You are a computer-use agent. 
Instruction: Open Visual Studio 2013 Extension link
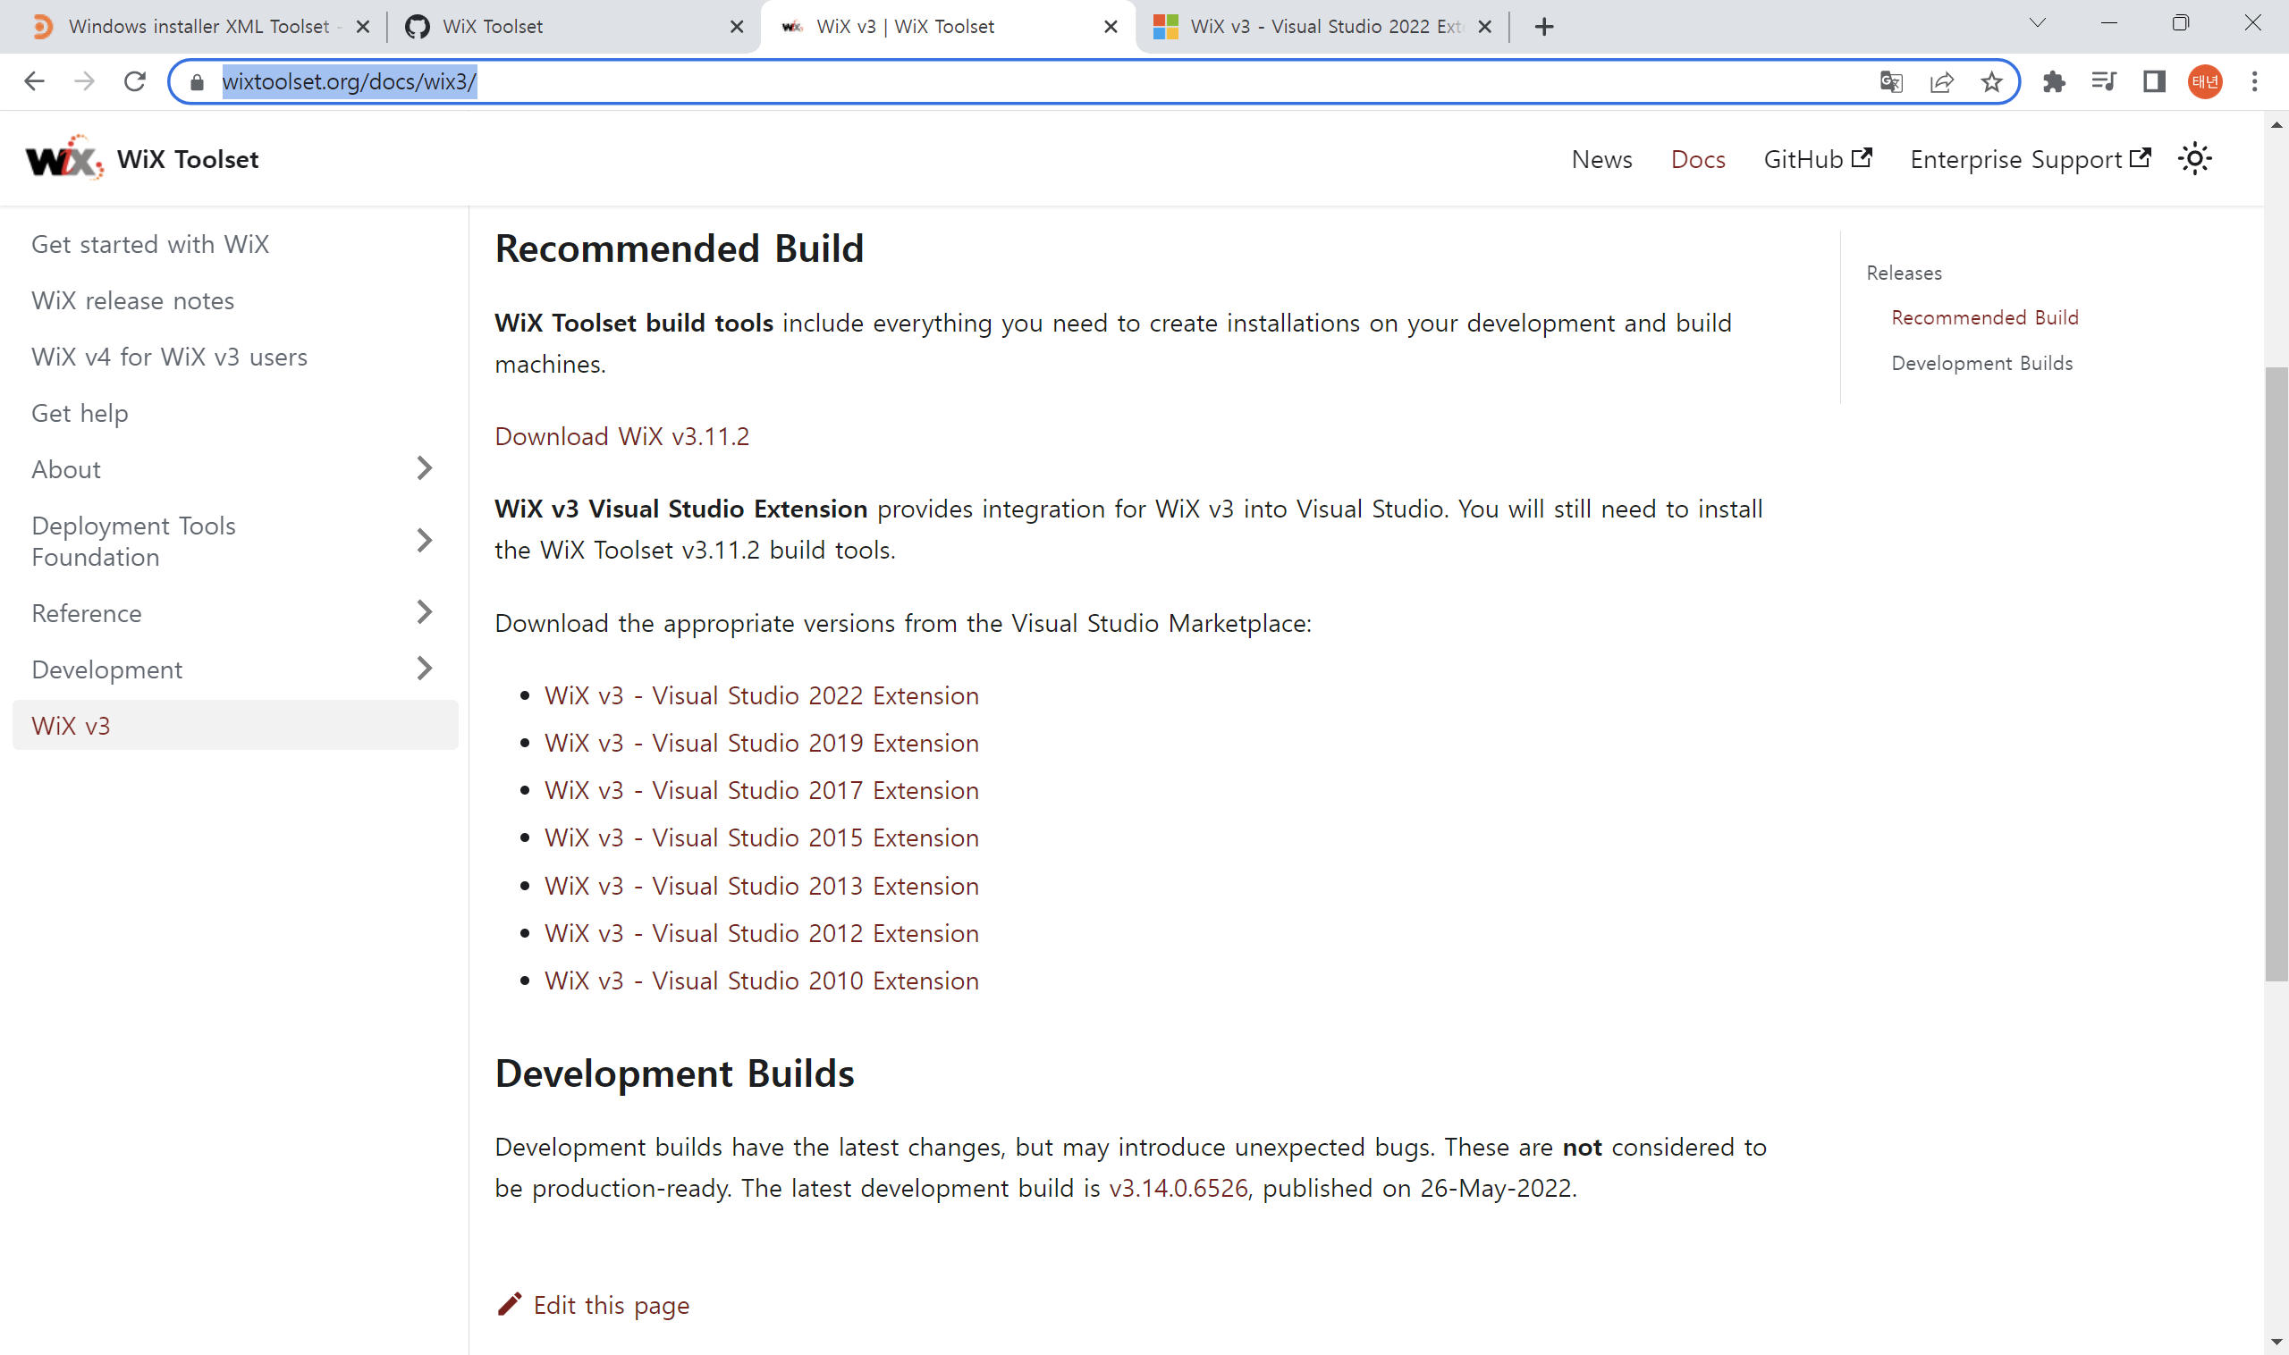tap(761, 886)
